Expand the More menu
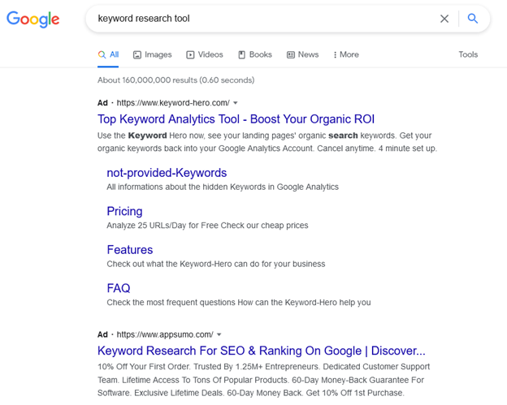507x405 pixels. [x=346, y=54]
